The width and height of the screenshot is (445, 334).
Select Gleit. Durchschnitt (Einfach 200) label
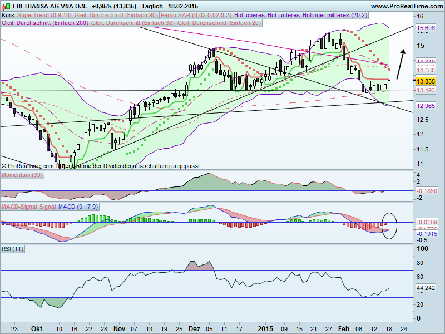45,23
